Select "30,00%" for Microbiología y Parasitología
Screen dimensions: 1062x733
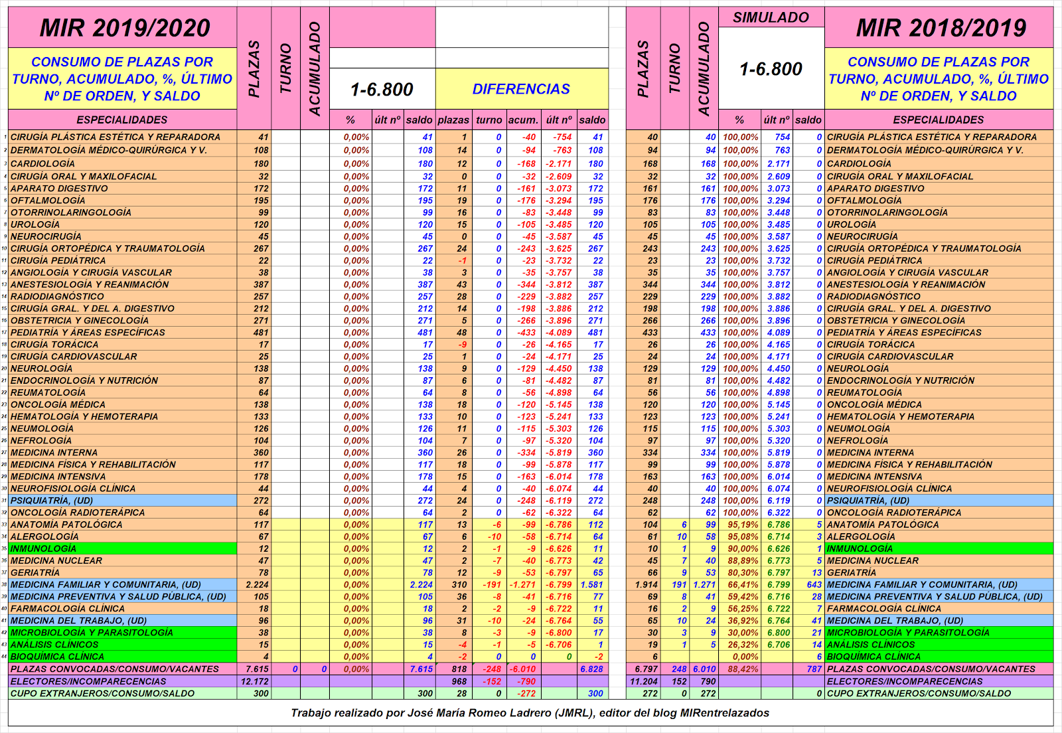[740, 633]
